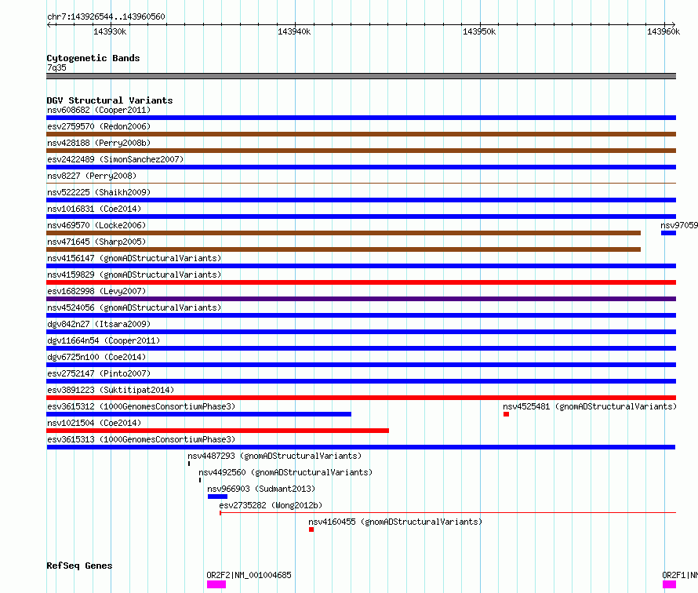Click nsv4159829 gnomAD variant label
The width and height of the screenshot is (698, 593).
coord(134,275)
